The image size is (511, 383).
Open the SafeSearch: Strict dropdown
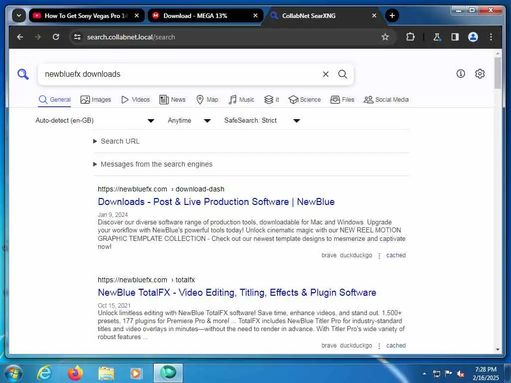click(x=262, y=121)
